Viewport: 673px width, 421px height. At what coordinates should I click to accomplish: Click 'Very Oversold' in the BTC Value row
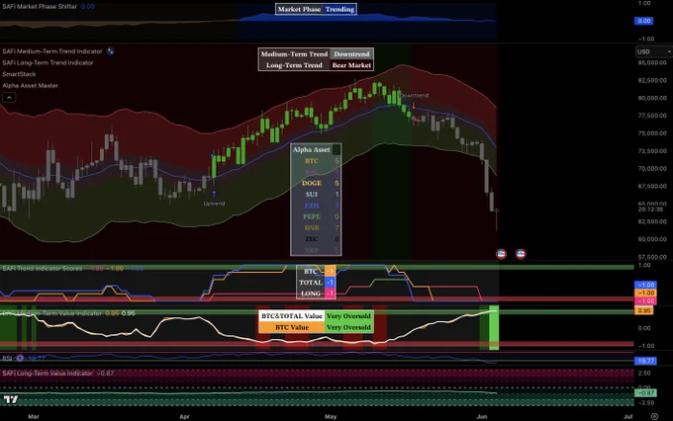348,327
